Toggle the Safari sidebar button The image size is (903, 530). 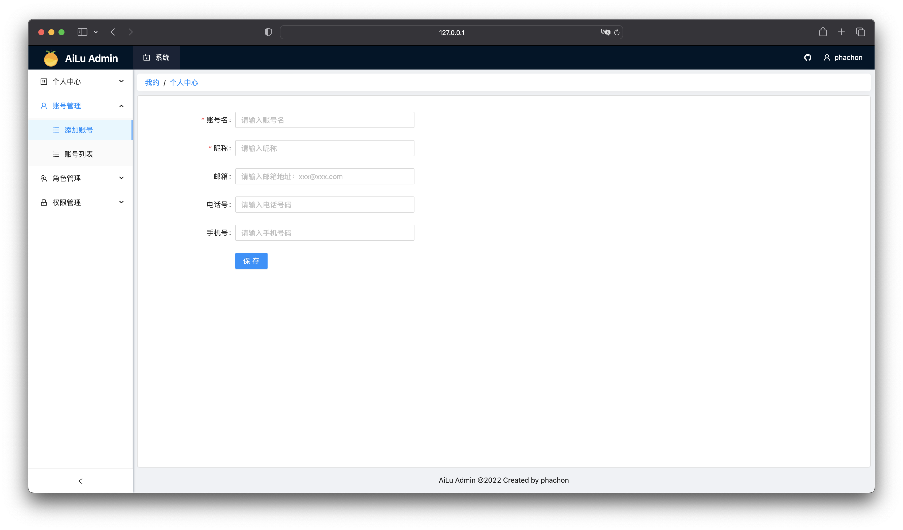82,32
